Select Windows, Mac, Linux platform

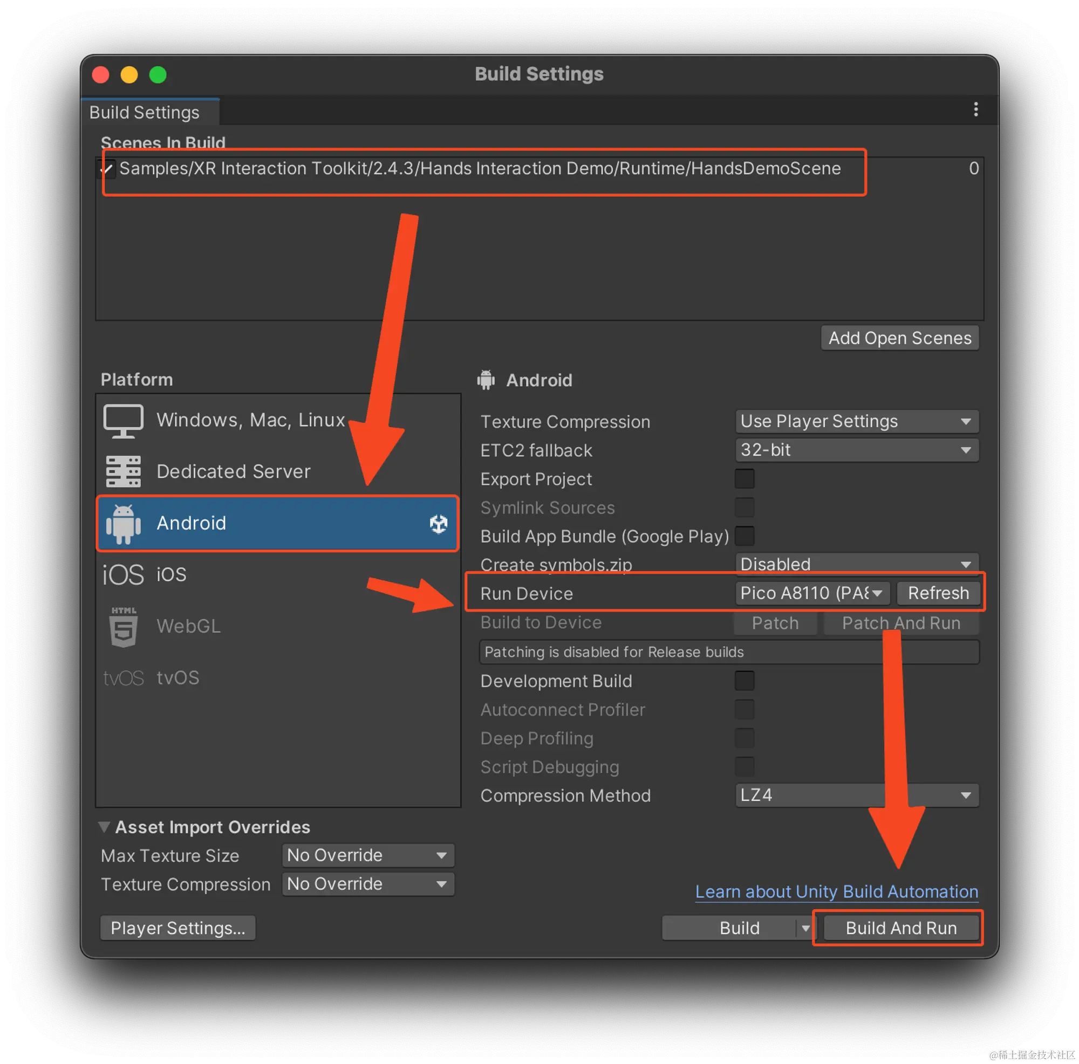[278, 420]
